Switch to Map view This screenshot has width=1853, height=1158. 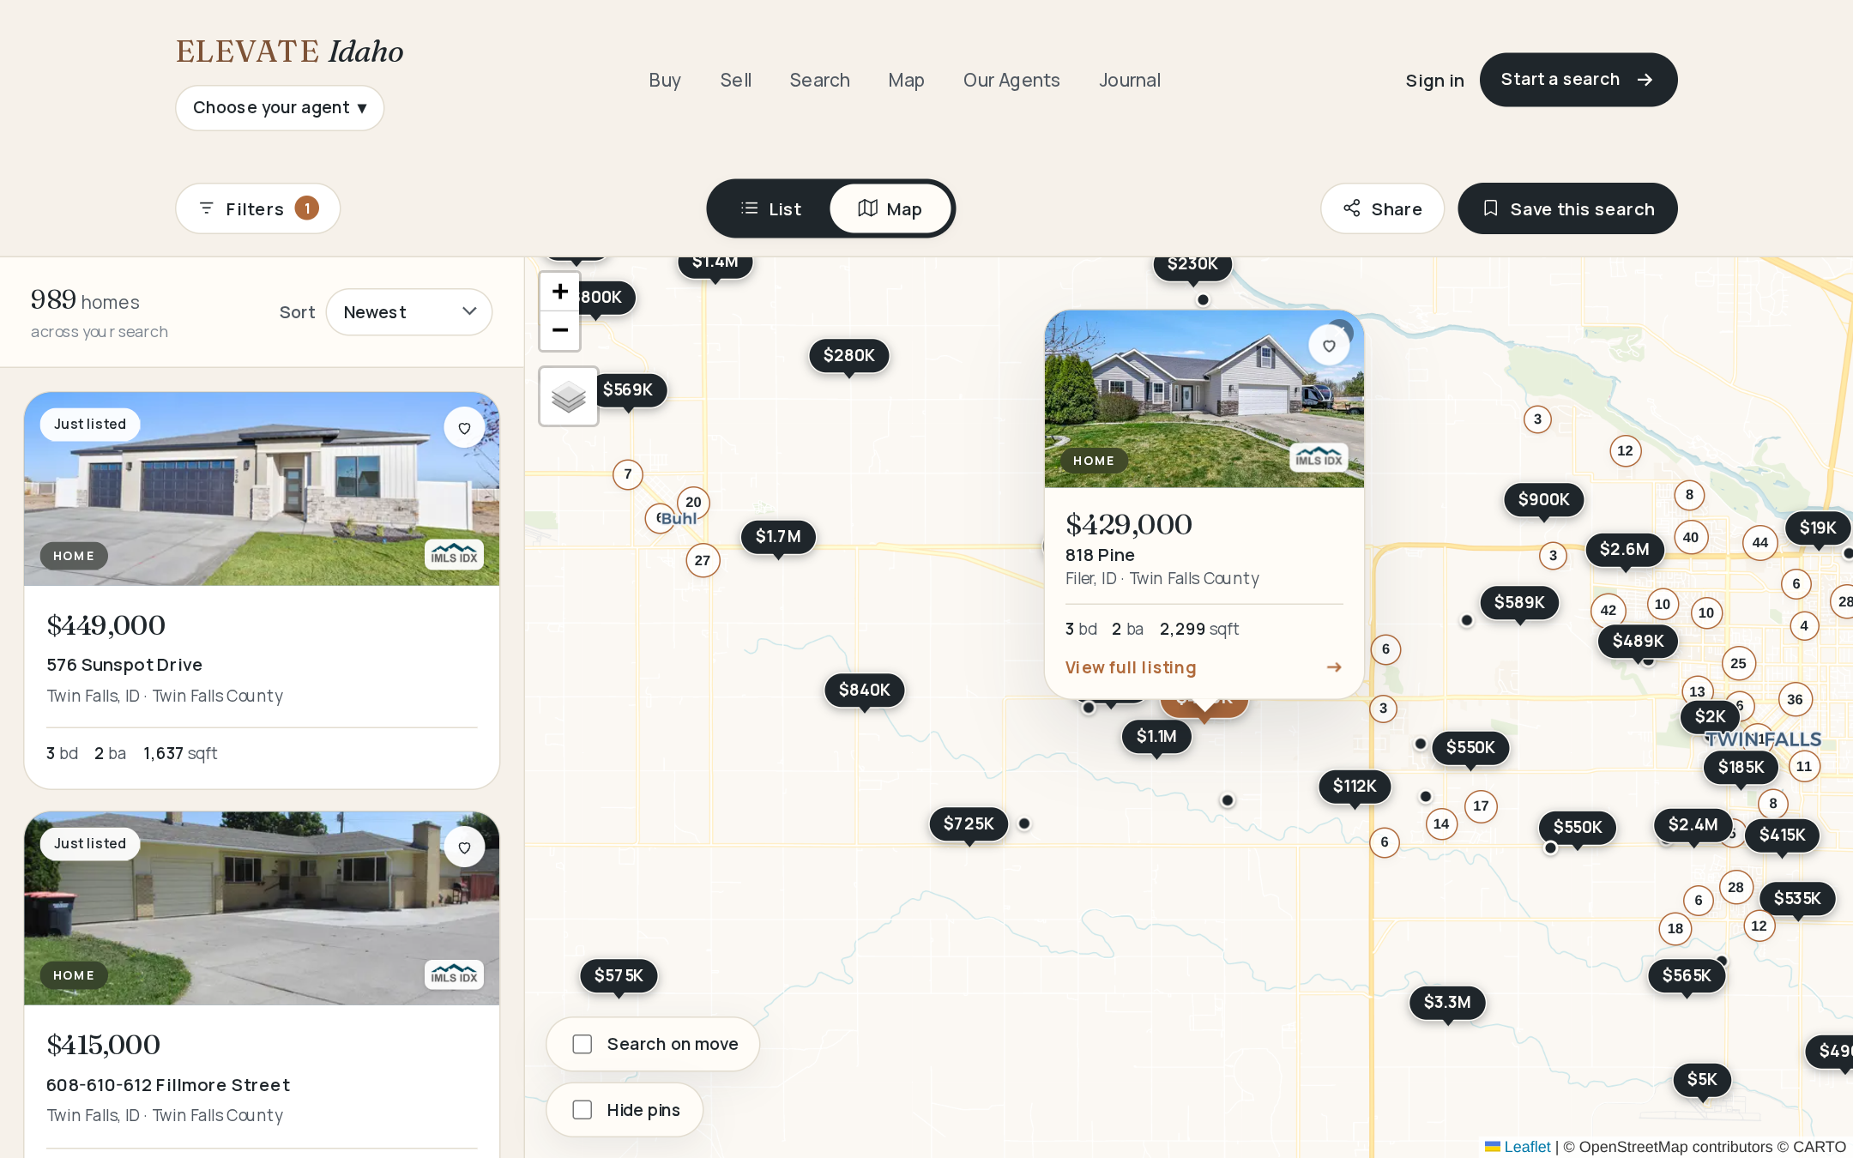click(890, 208)
